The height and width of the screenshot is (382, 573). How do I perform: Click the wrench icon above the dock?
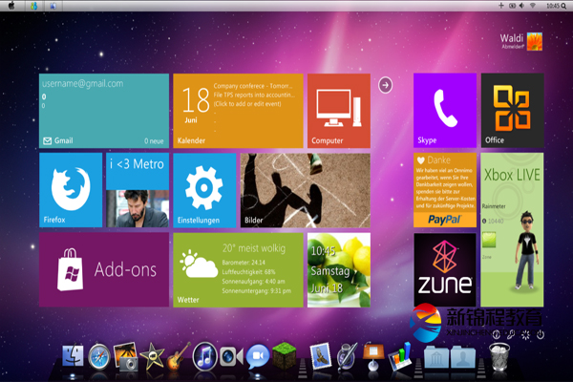(511, 334)
